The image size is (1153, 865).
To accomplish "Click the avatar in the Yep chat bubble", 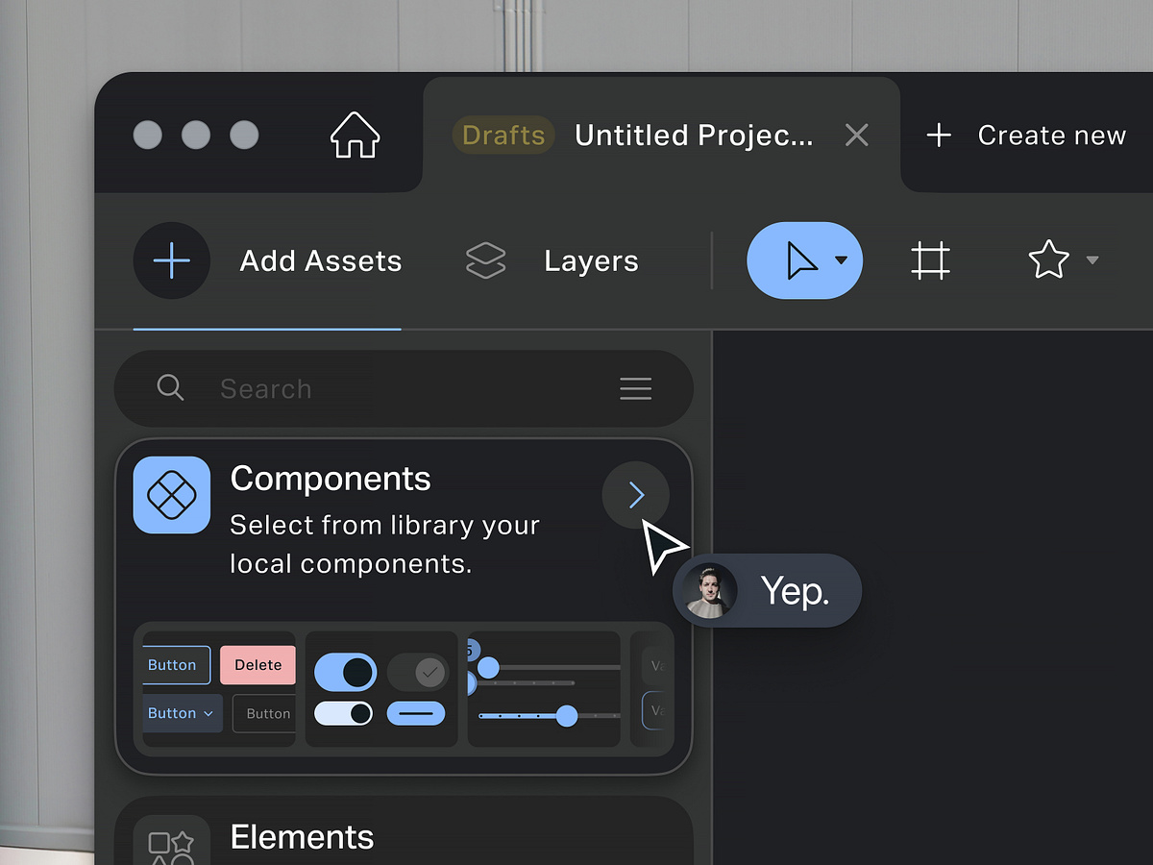I will [x=710, y=590].
